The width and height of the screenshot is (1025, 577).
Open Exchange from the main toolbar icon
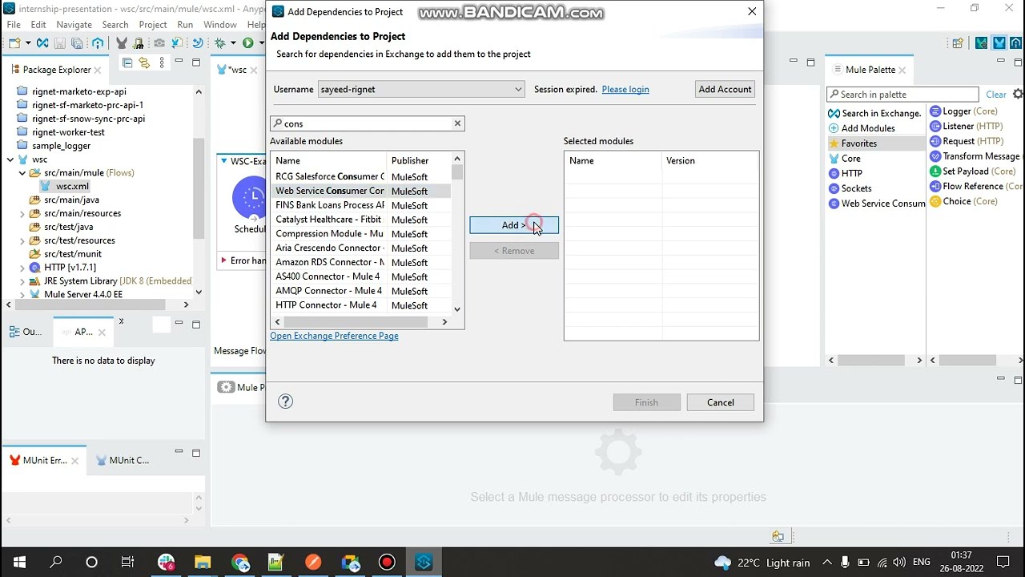coord(42,42)
